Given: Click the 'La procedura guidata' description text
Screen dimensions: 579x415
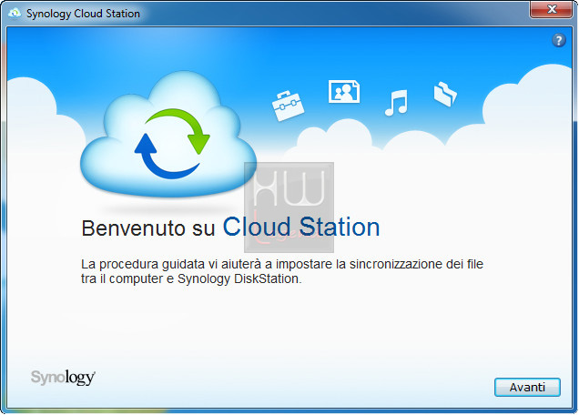Looking at the screenshot, I should (282, 271).
